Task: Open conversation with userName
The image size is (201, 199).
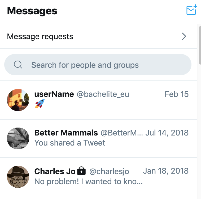Action: point(98,100)
